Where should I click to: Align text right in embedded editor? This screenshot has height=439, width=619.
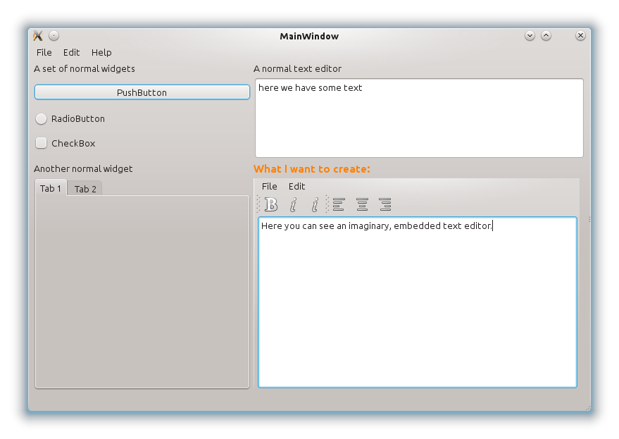coord(385,204)
